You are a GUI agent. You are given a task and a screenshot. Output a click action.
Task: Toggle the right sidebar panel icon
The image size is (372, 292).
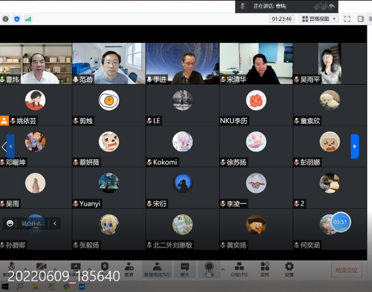[x=361, y=19]
